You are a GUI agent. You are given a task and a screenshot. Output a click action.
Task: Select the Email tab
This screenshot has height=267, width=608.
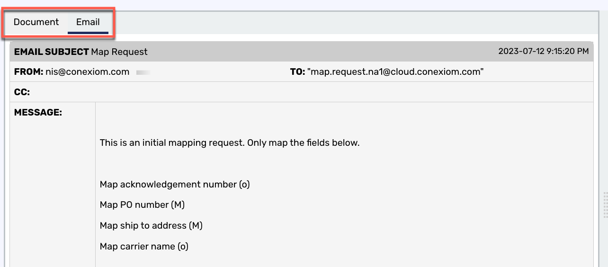click(88, 22)
